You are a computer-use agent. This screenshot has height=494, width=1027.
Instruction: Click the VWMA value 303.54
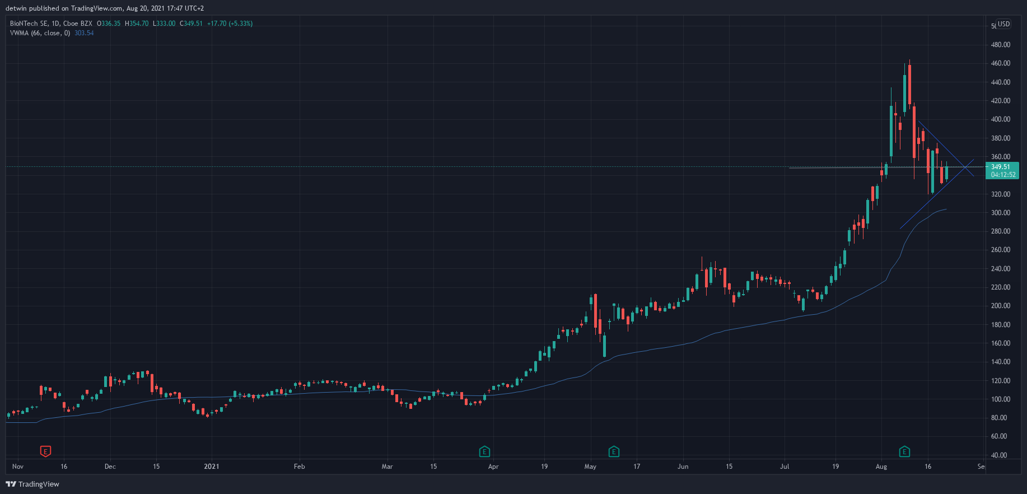click(84, 33)
